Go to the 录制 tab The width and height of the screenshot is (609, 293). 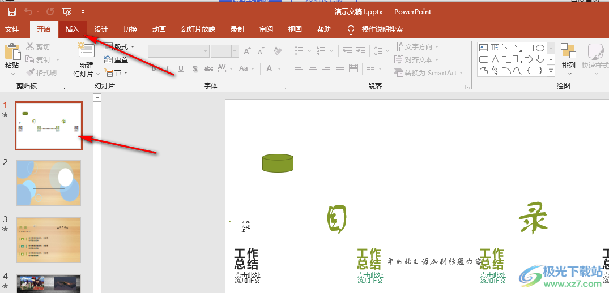[x=237, y=29]
